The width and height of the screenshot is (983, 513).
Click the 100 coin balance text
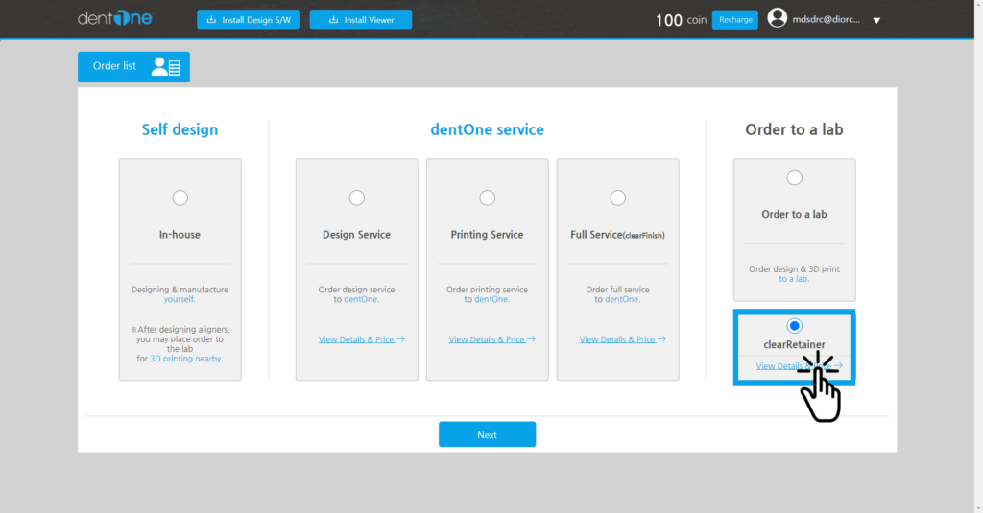pos(681,20)
